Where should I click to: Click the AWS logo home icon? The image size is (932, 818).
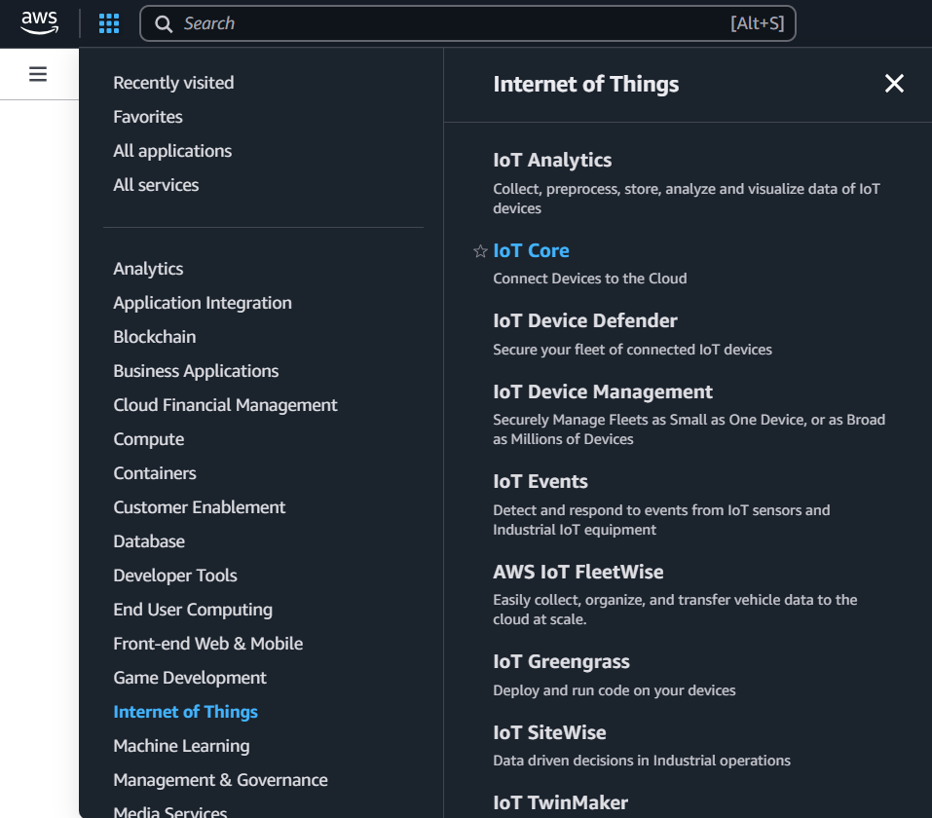(40, 23)
